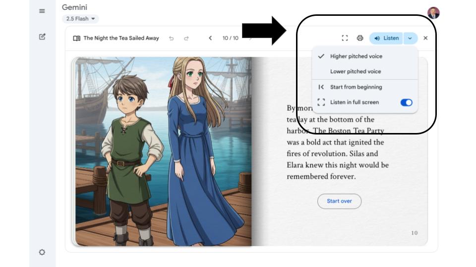
Task: Open the hamburger main menu
Action: click(42, 11)
